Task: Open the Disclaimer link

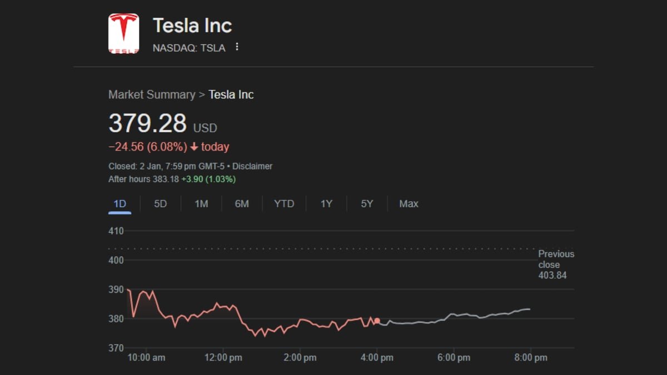Action: point(252,166)
